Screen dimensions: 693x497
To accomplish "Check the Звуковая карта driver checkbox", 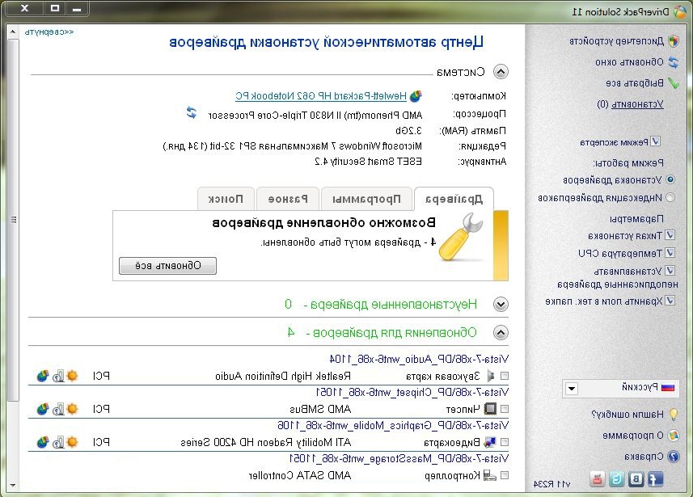I will click(x=505, y=376).
